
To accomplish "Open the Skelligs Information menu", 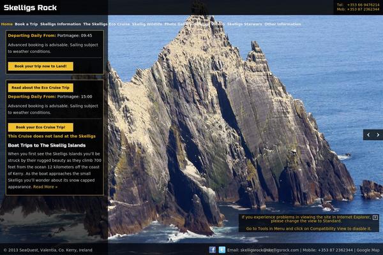I will (x=61, y=24).
